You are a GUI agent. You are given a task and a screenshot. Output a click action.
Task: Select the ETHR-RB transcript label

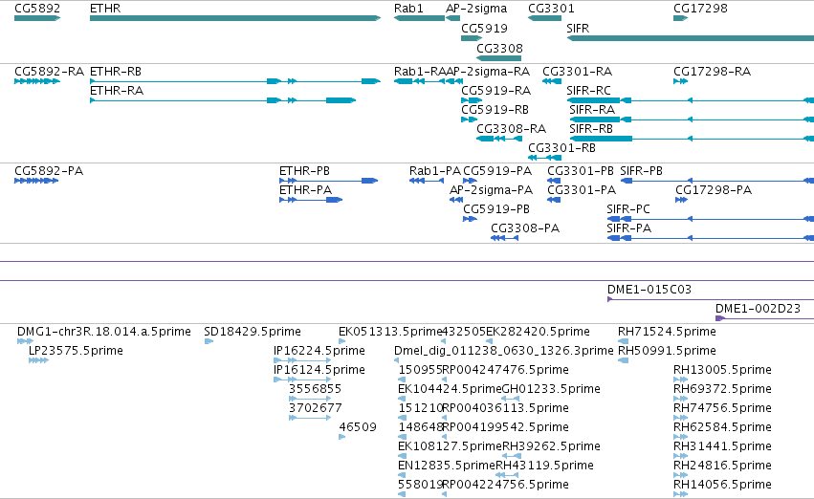116,71
